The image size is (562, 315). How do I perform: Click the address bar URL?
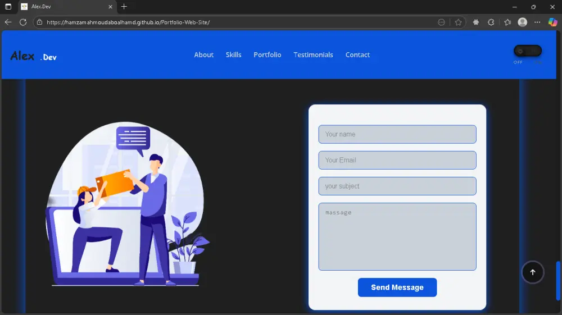(128, 22)
